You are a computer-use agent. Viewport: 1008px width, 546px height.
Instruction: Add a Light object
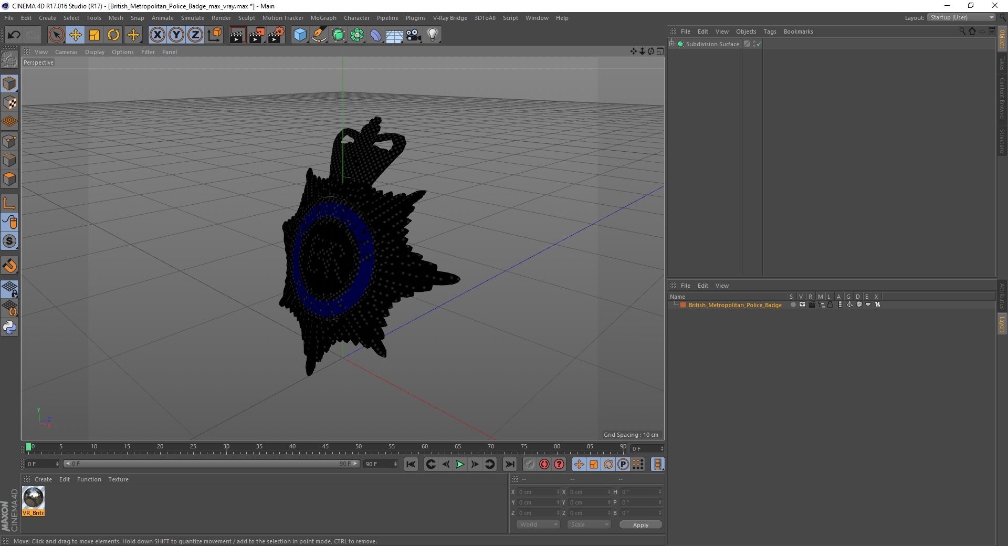[x=433, y=35]
